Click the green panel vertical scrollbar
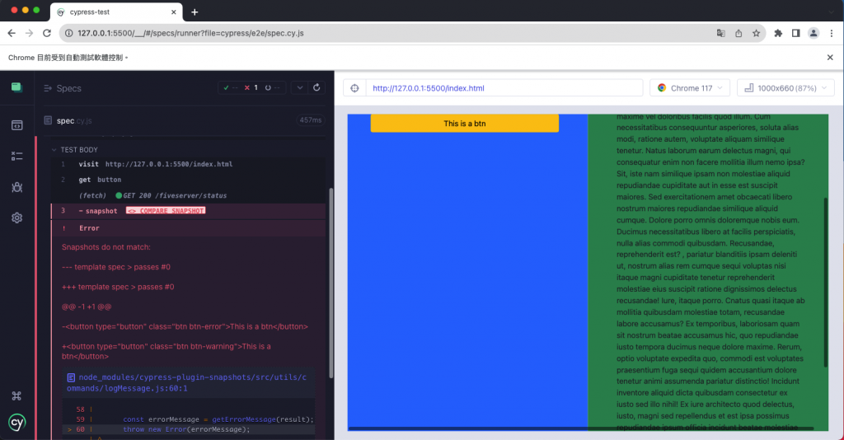Image resolution: width=844 pixels, height=440 pixels. tap(825, 283)
